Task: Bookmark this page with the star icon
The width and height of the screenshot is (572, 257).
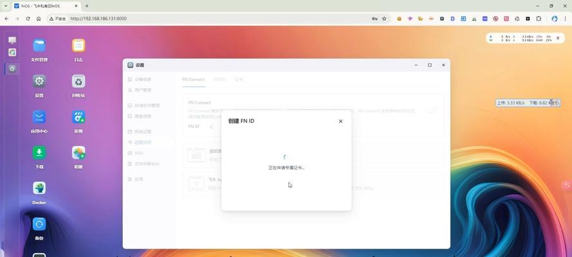Action: click(384, 19)
